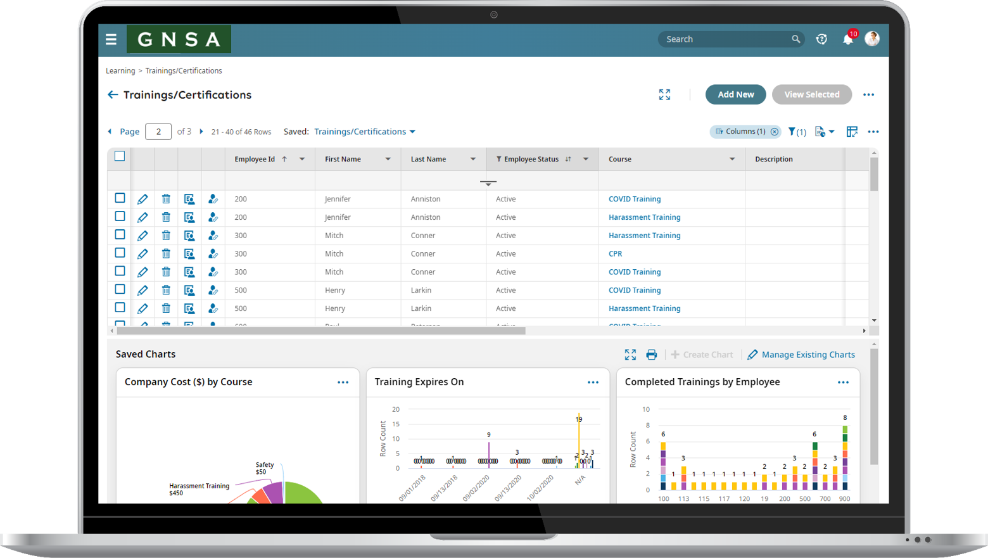Screen dimensions: 988x558
Task: Open the notifications bell with the red badge
Action: [849, 39]
